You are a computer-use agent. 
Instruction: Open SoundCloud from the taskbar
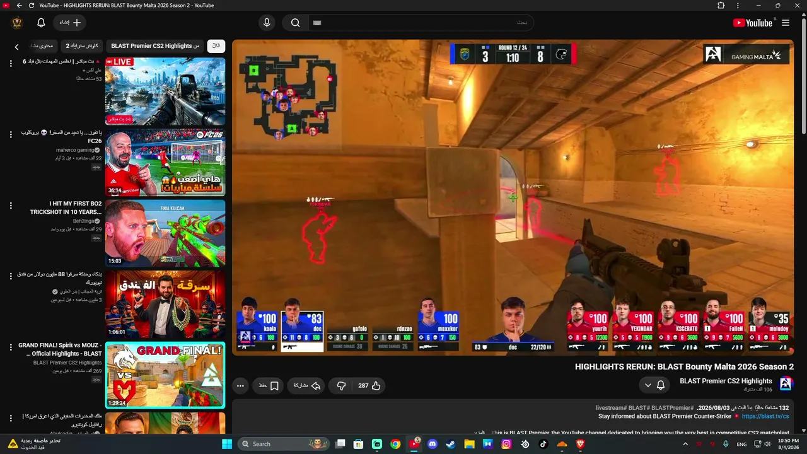click(x=562, y=444)
